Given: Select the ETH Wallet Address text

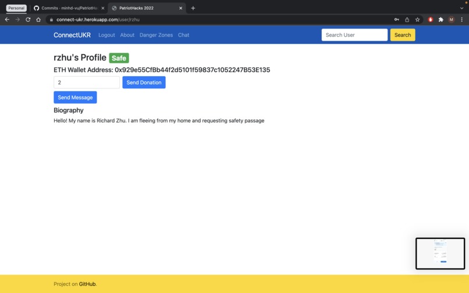Looking at the screenshot, I should pyautogui.click(x=162, y=70).
